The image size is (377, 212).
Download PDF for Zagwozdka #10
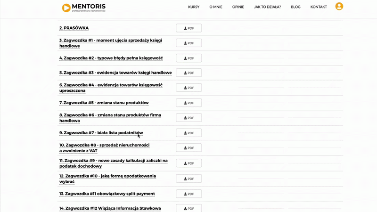coord(189,179)
